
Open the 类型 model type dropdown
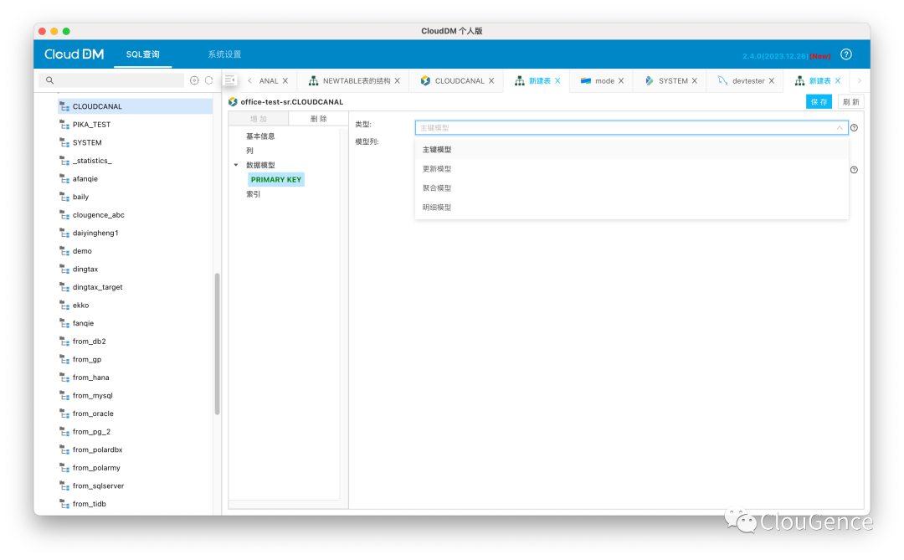tap(631, 128)
